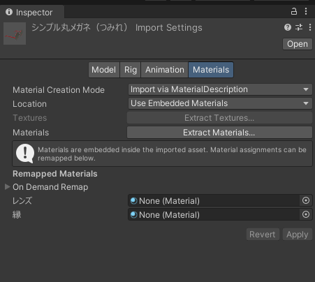Select the Materials tab
This screenshot has height=282, width=315.
[x=211, y=70]
